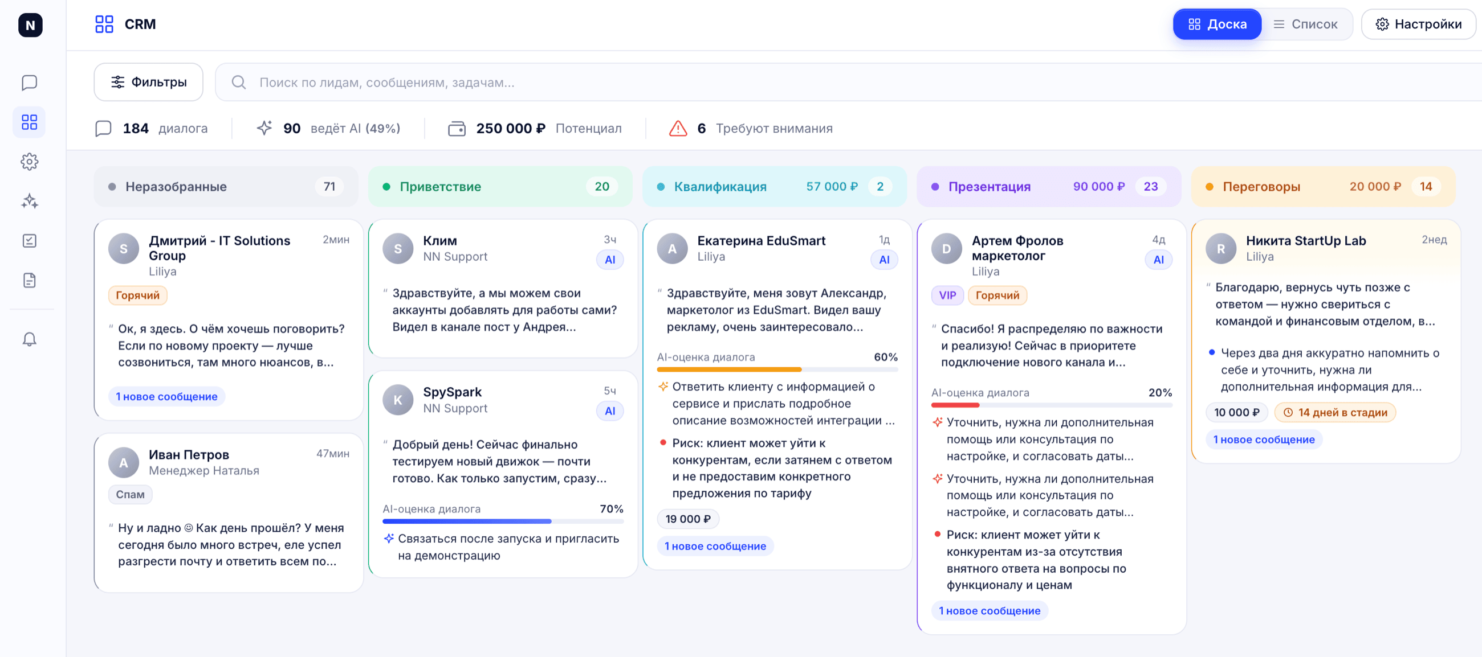Click Горячий tag on Дмитрий card

point(137,295)
